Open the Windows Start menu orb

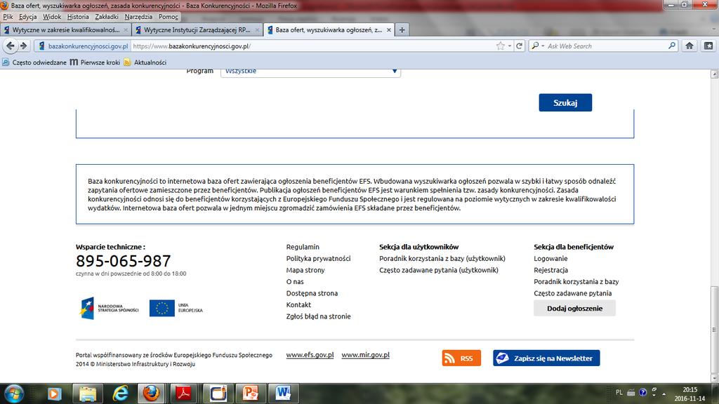coord(14,393)
